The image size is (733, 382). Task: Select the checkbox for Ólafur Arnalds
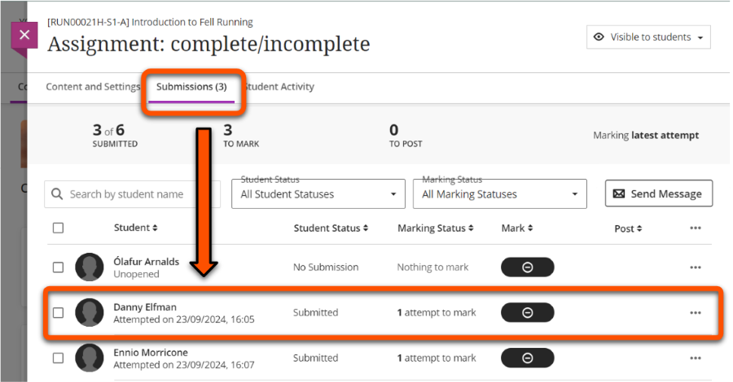(58, 267)
